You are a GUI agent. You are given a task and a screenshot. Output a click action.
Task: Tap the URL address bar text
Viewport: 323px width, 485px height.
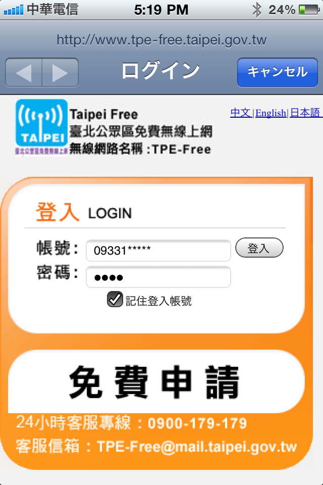(x=161, y=40)
